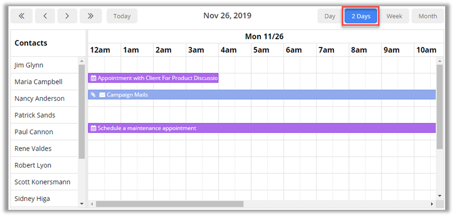Open the Schedule a maintenance appointment event

[x=261, y=128]
